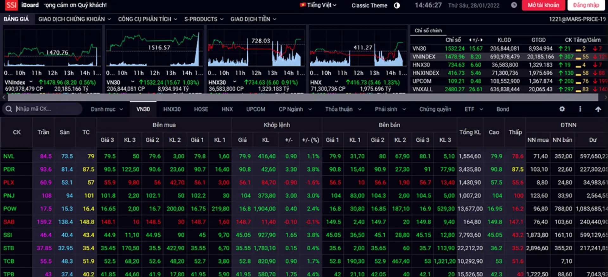This screenshot has width=608, height=277.
Task: Click Classic Theme label
Action: (x=369, y=5)
